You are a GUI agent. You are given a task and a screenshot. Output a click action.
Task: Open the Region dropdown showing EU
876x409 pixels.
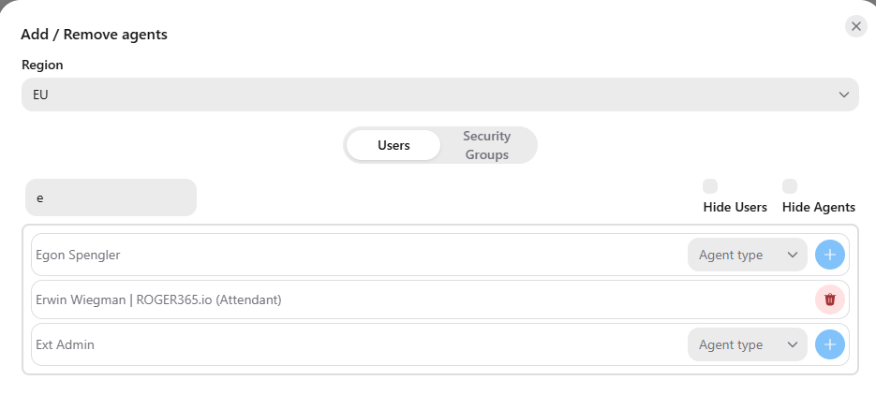pos(440,95)
